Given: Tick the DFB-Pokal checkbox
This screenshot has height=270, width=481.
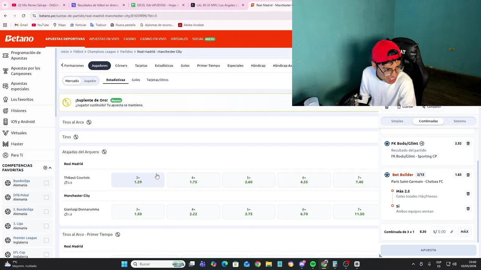Looking at the screenshot, I should (x=46, y=197).
